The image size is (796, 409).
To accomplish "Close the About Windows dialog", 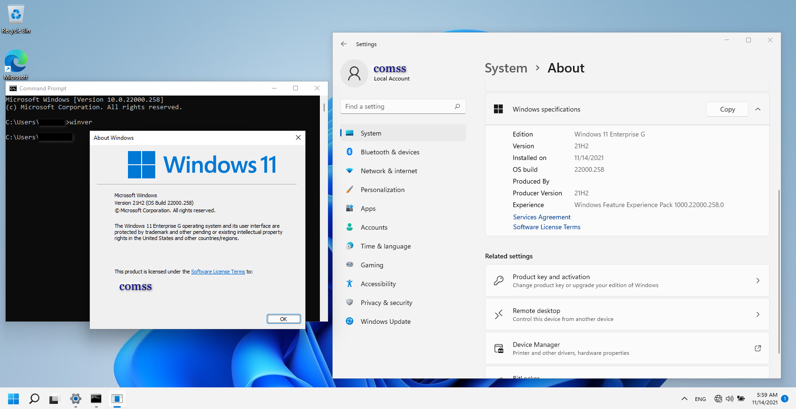I will point(298,137).
